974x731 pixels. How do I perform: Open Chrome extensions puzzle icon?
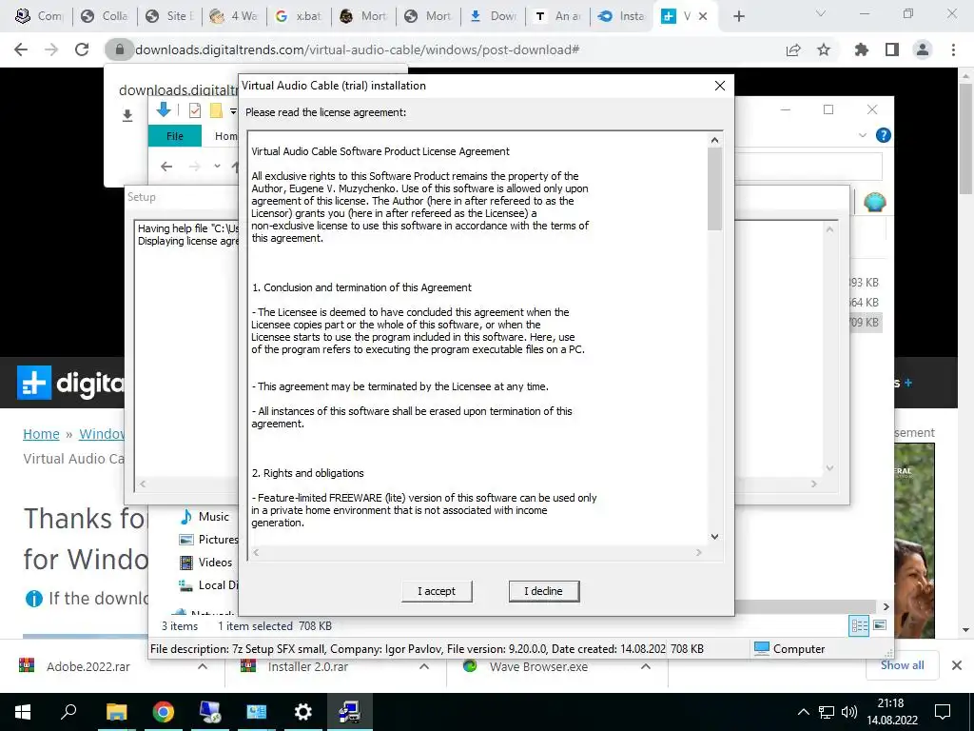click(x=862, y=49)
